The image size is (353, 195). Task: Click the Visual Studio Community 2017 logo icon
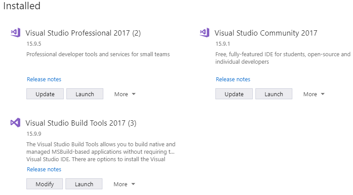pos(205,32)
